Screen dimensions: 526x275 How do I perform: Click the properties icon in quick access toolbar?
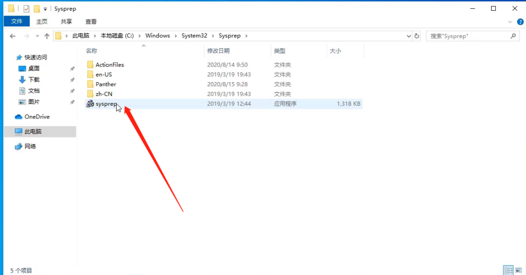tap(27, 9)
